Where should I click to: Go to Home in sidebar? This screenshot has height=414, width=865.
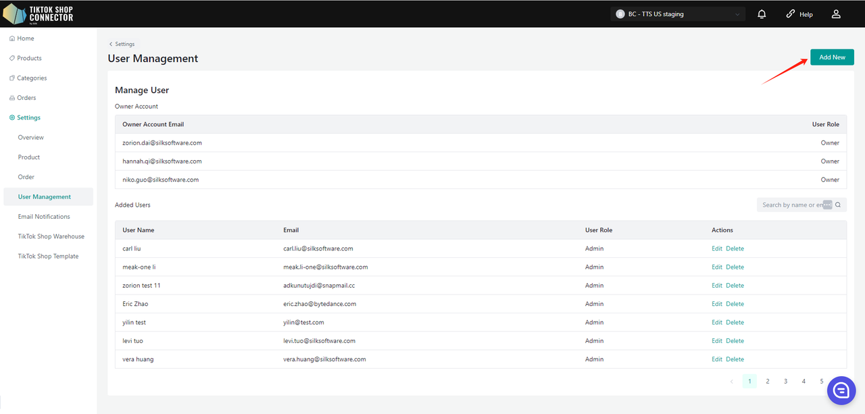(25, 38)
